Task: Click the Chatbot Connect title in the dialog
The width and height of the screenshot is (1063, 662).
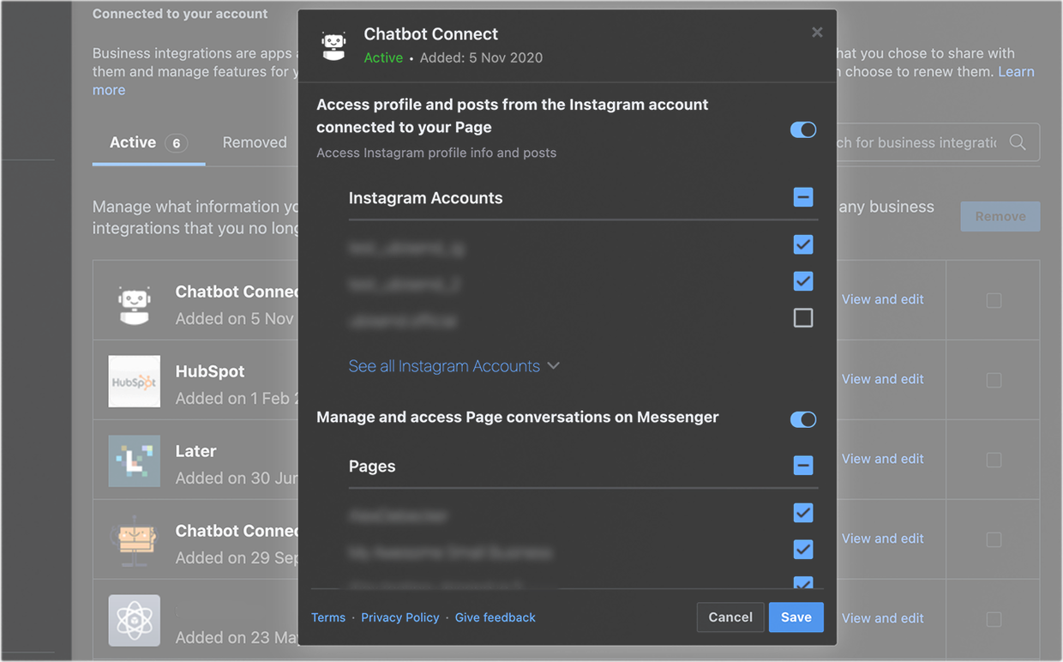Action: click(430, 34)
